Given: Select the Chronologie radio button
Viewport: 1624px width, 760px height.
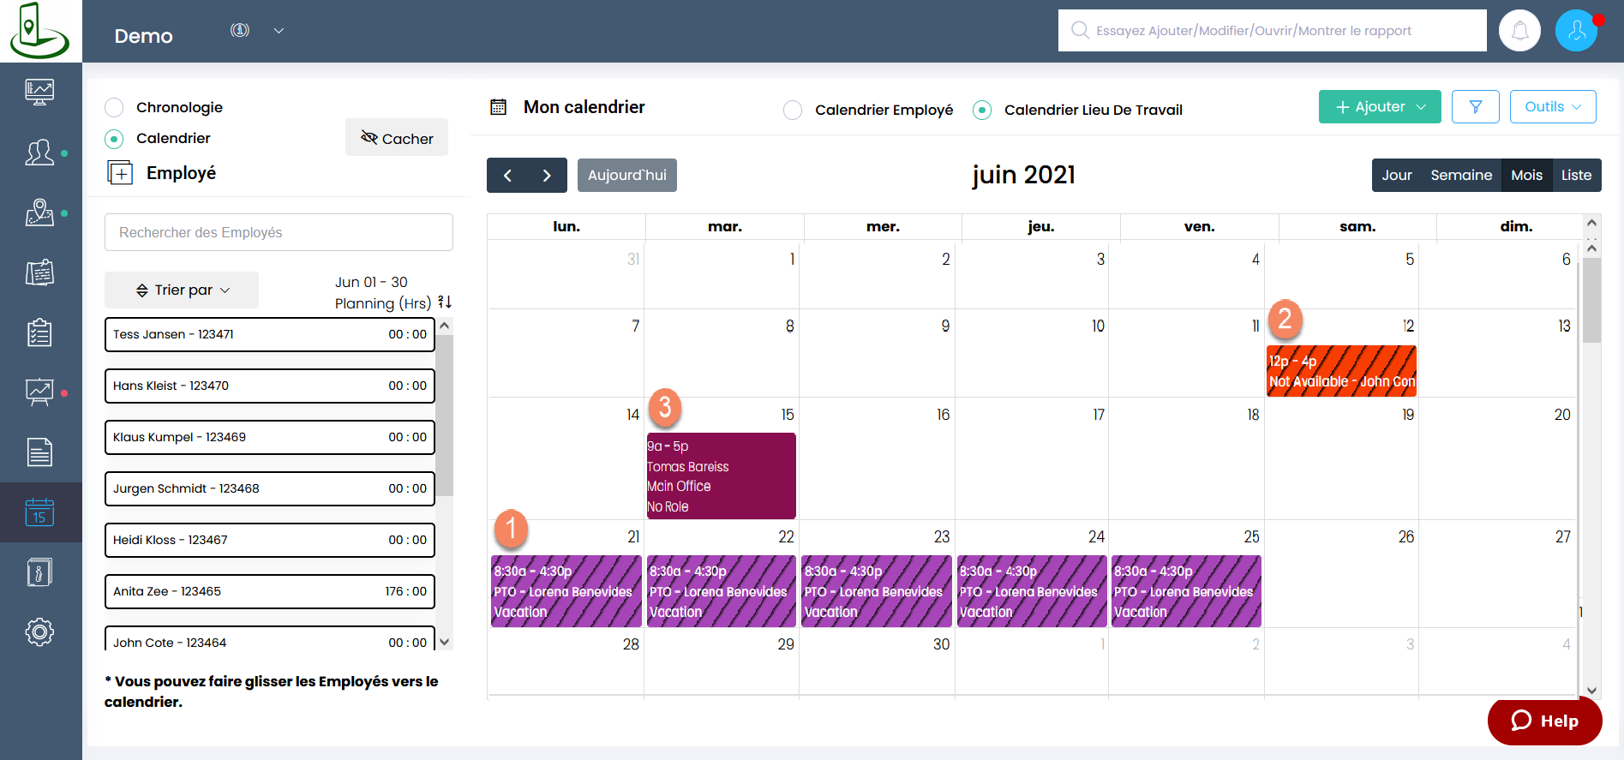Looking at the screenshot, I should point(114,108).
